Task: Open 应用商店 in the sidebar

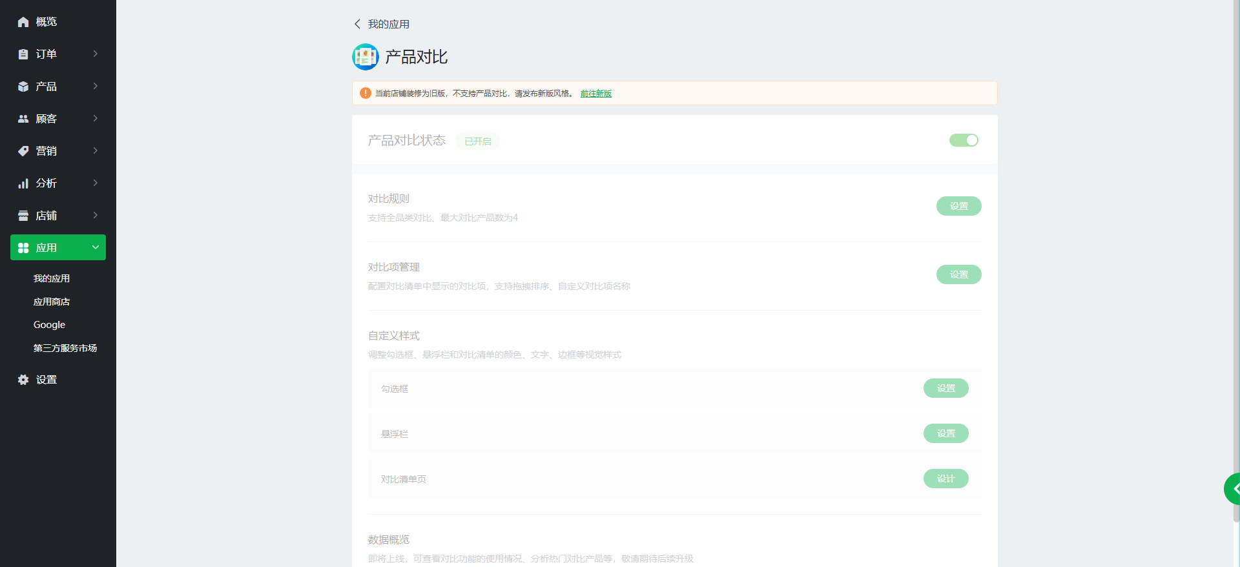Action: pos(52,302)
